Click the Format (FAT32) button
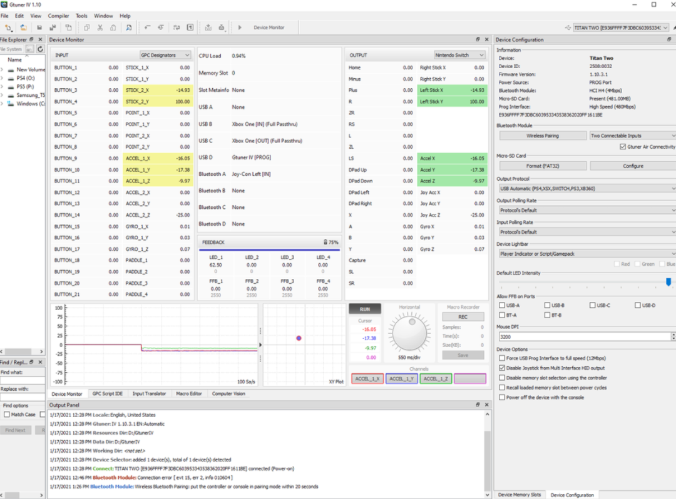The image size is (676, 499). click(542, 166)
